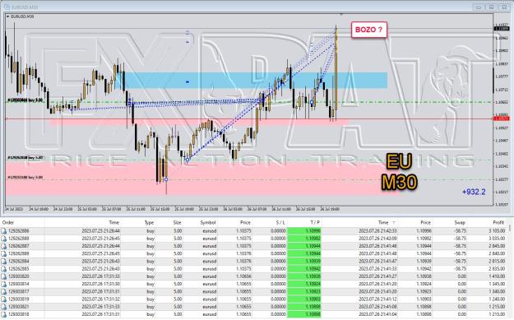Sort history by the Size column header
Viewport: 514px width, 320px height.
(178, 222)
